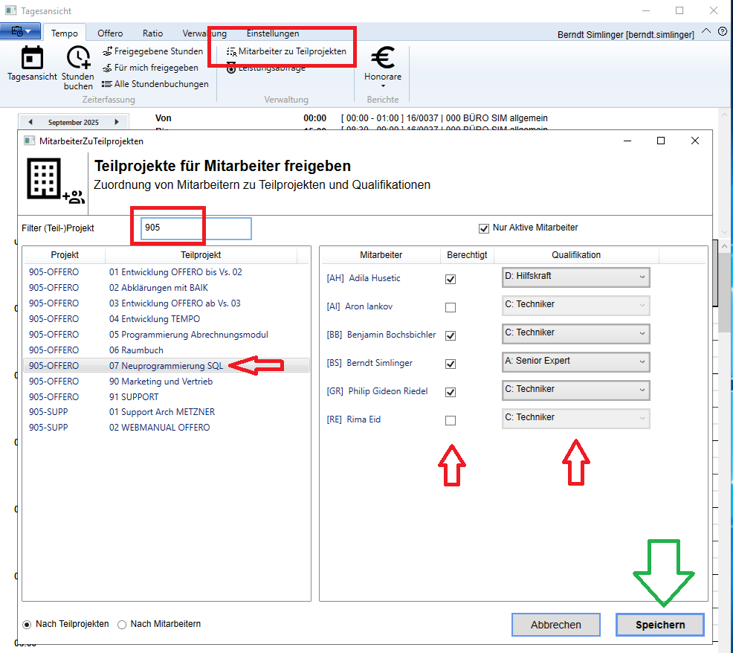Viewport: 733px width, 653px height.
Task: Save changes with Speichern button
Action: click(659, 625)
